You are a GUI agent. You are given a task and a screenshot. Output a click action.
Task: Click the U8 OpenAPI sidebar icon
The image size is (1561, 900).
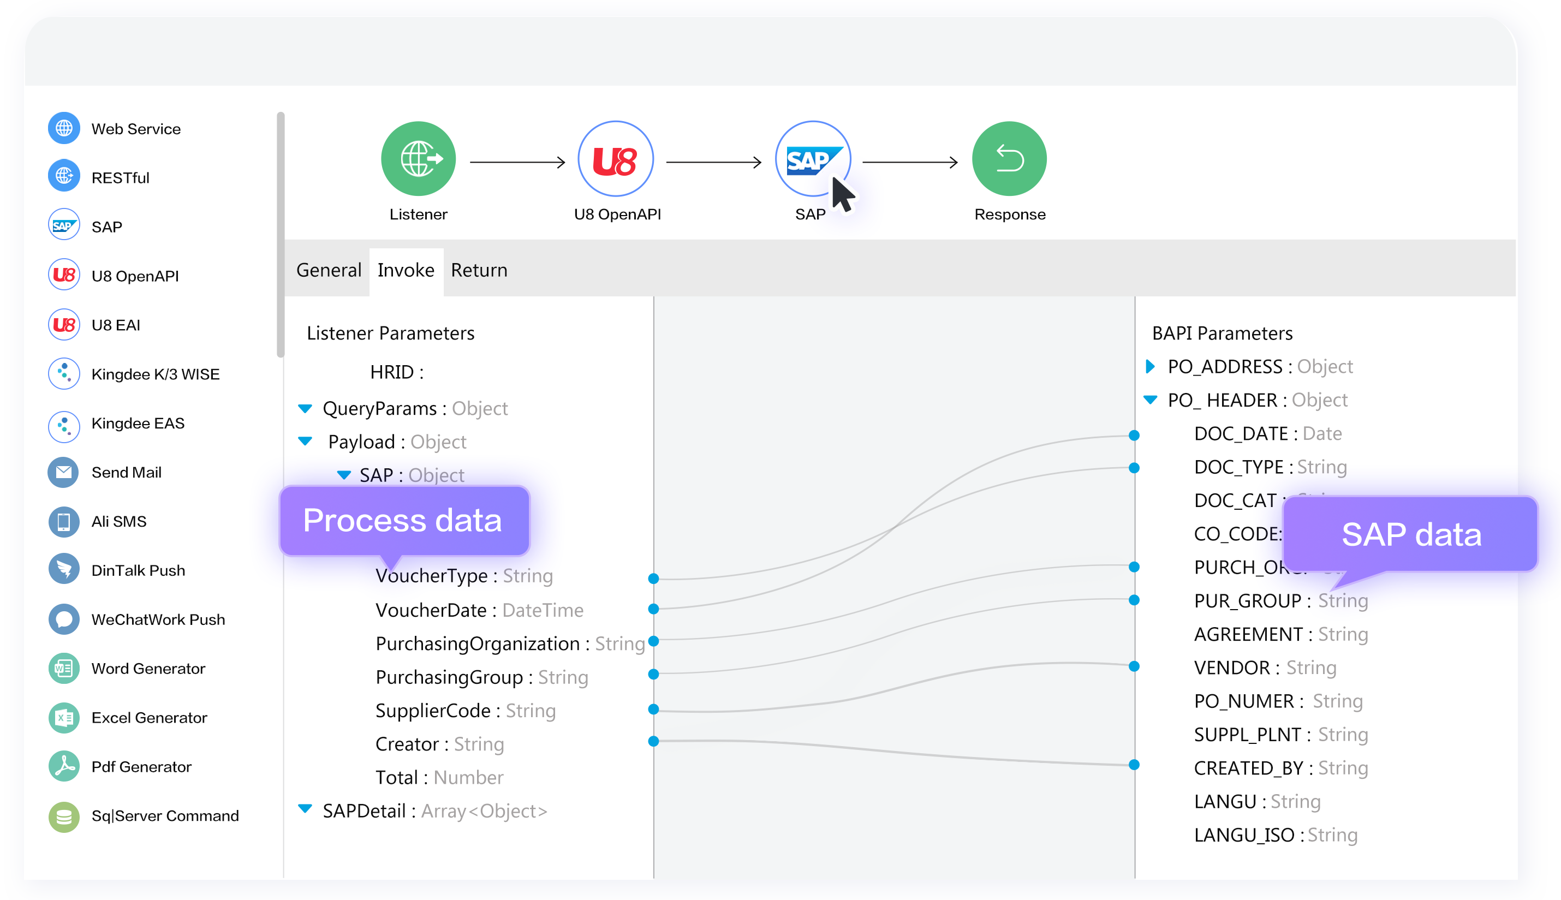(x=64, y=275)
